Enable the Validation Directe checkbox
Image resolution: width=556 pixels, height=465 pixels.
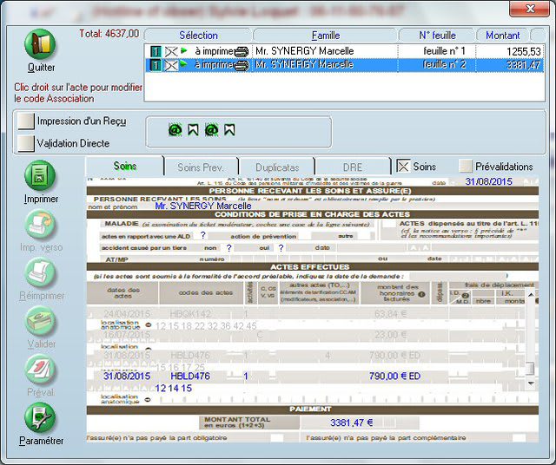pos(25,142)
